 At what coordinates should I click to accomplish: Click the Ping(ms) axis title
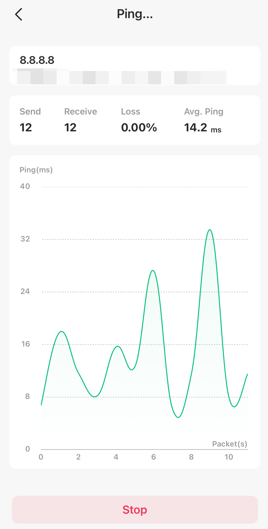(36, 170)
